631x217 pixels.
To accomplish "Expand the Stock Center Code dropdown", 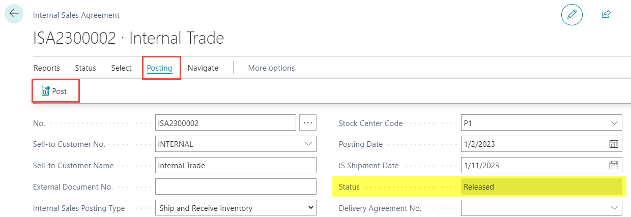I will tap(614, 122).
